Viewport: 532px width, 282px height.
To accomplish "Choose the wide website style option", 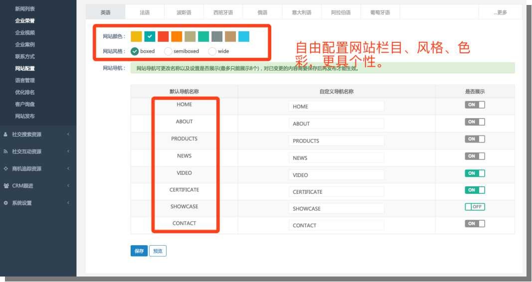I will pyautogui.click(x=212, y=51).
